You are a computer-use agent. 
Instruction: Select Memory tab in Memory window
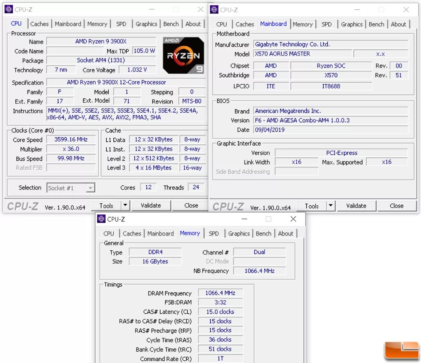pos(190,233)
